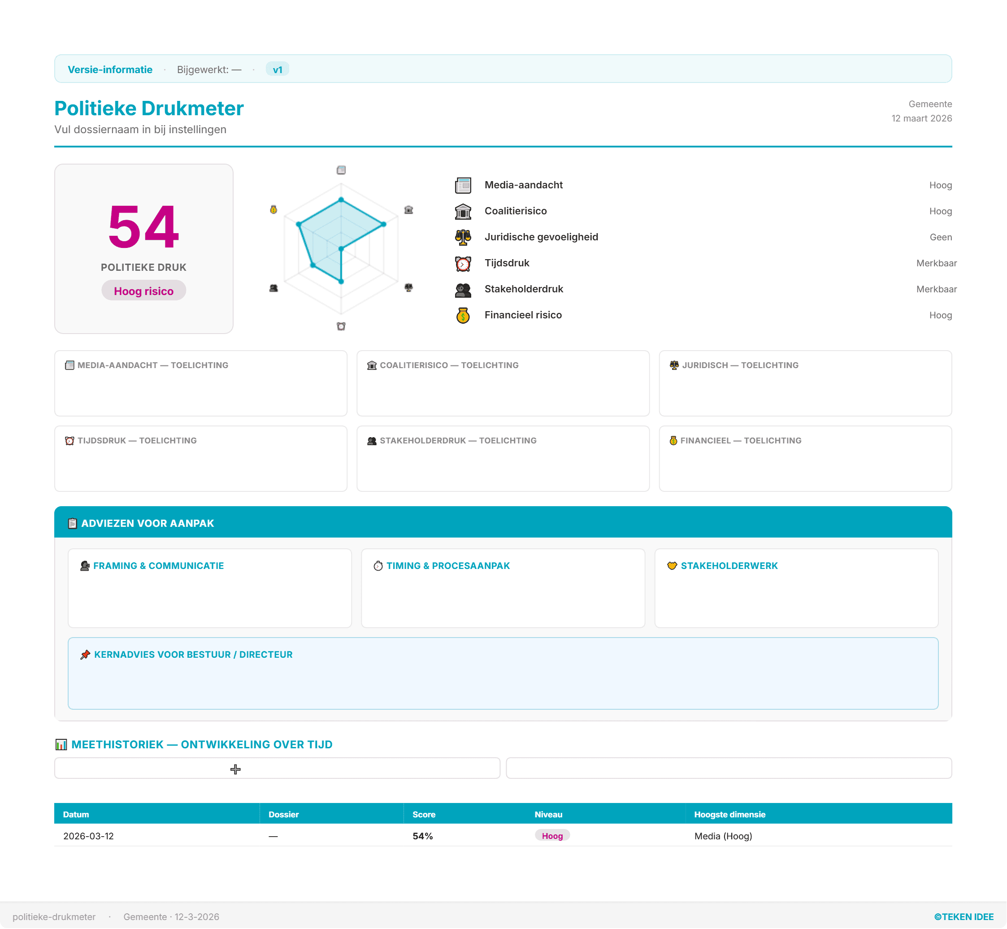The width and height of the screenshot is (1007, 929).
Task: Open the Versie-informatie label
Action: coord(110,69)
